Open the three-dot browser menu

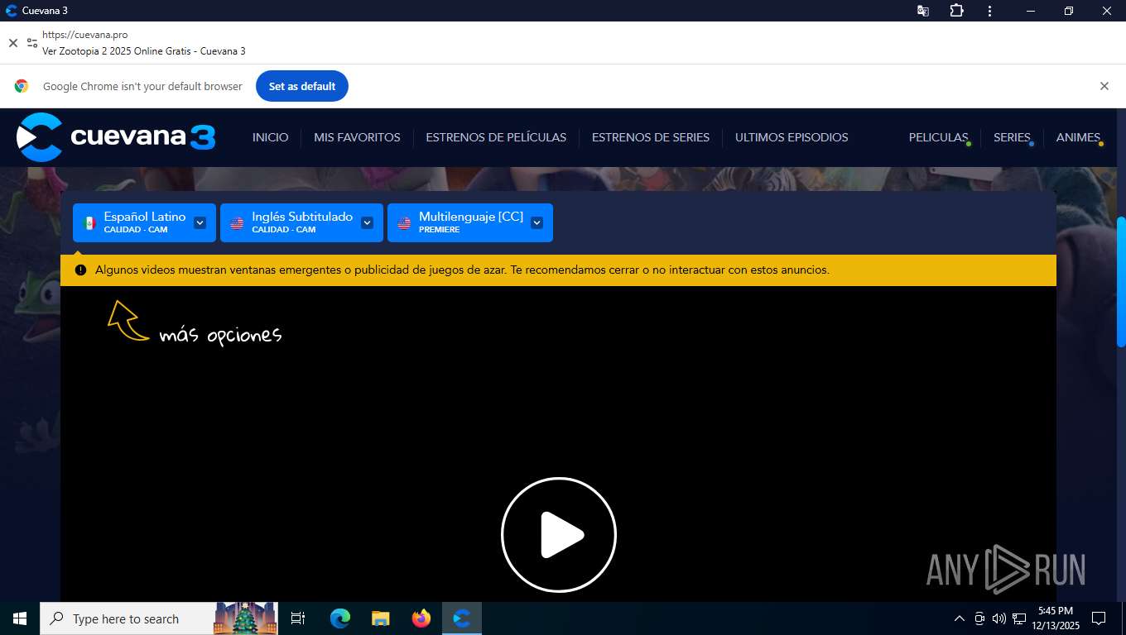pyautogui.click(x=990, y=11)
